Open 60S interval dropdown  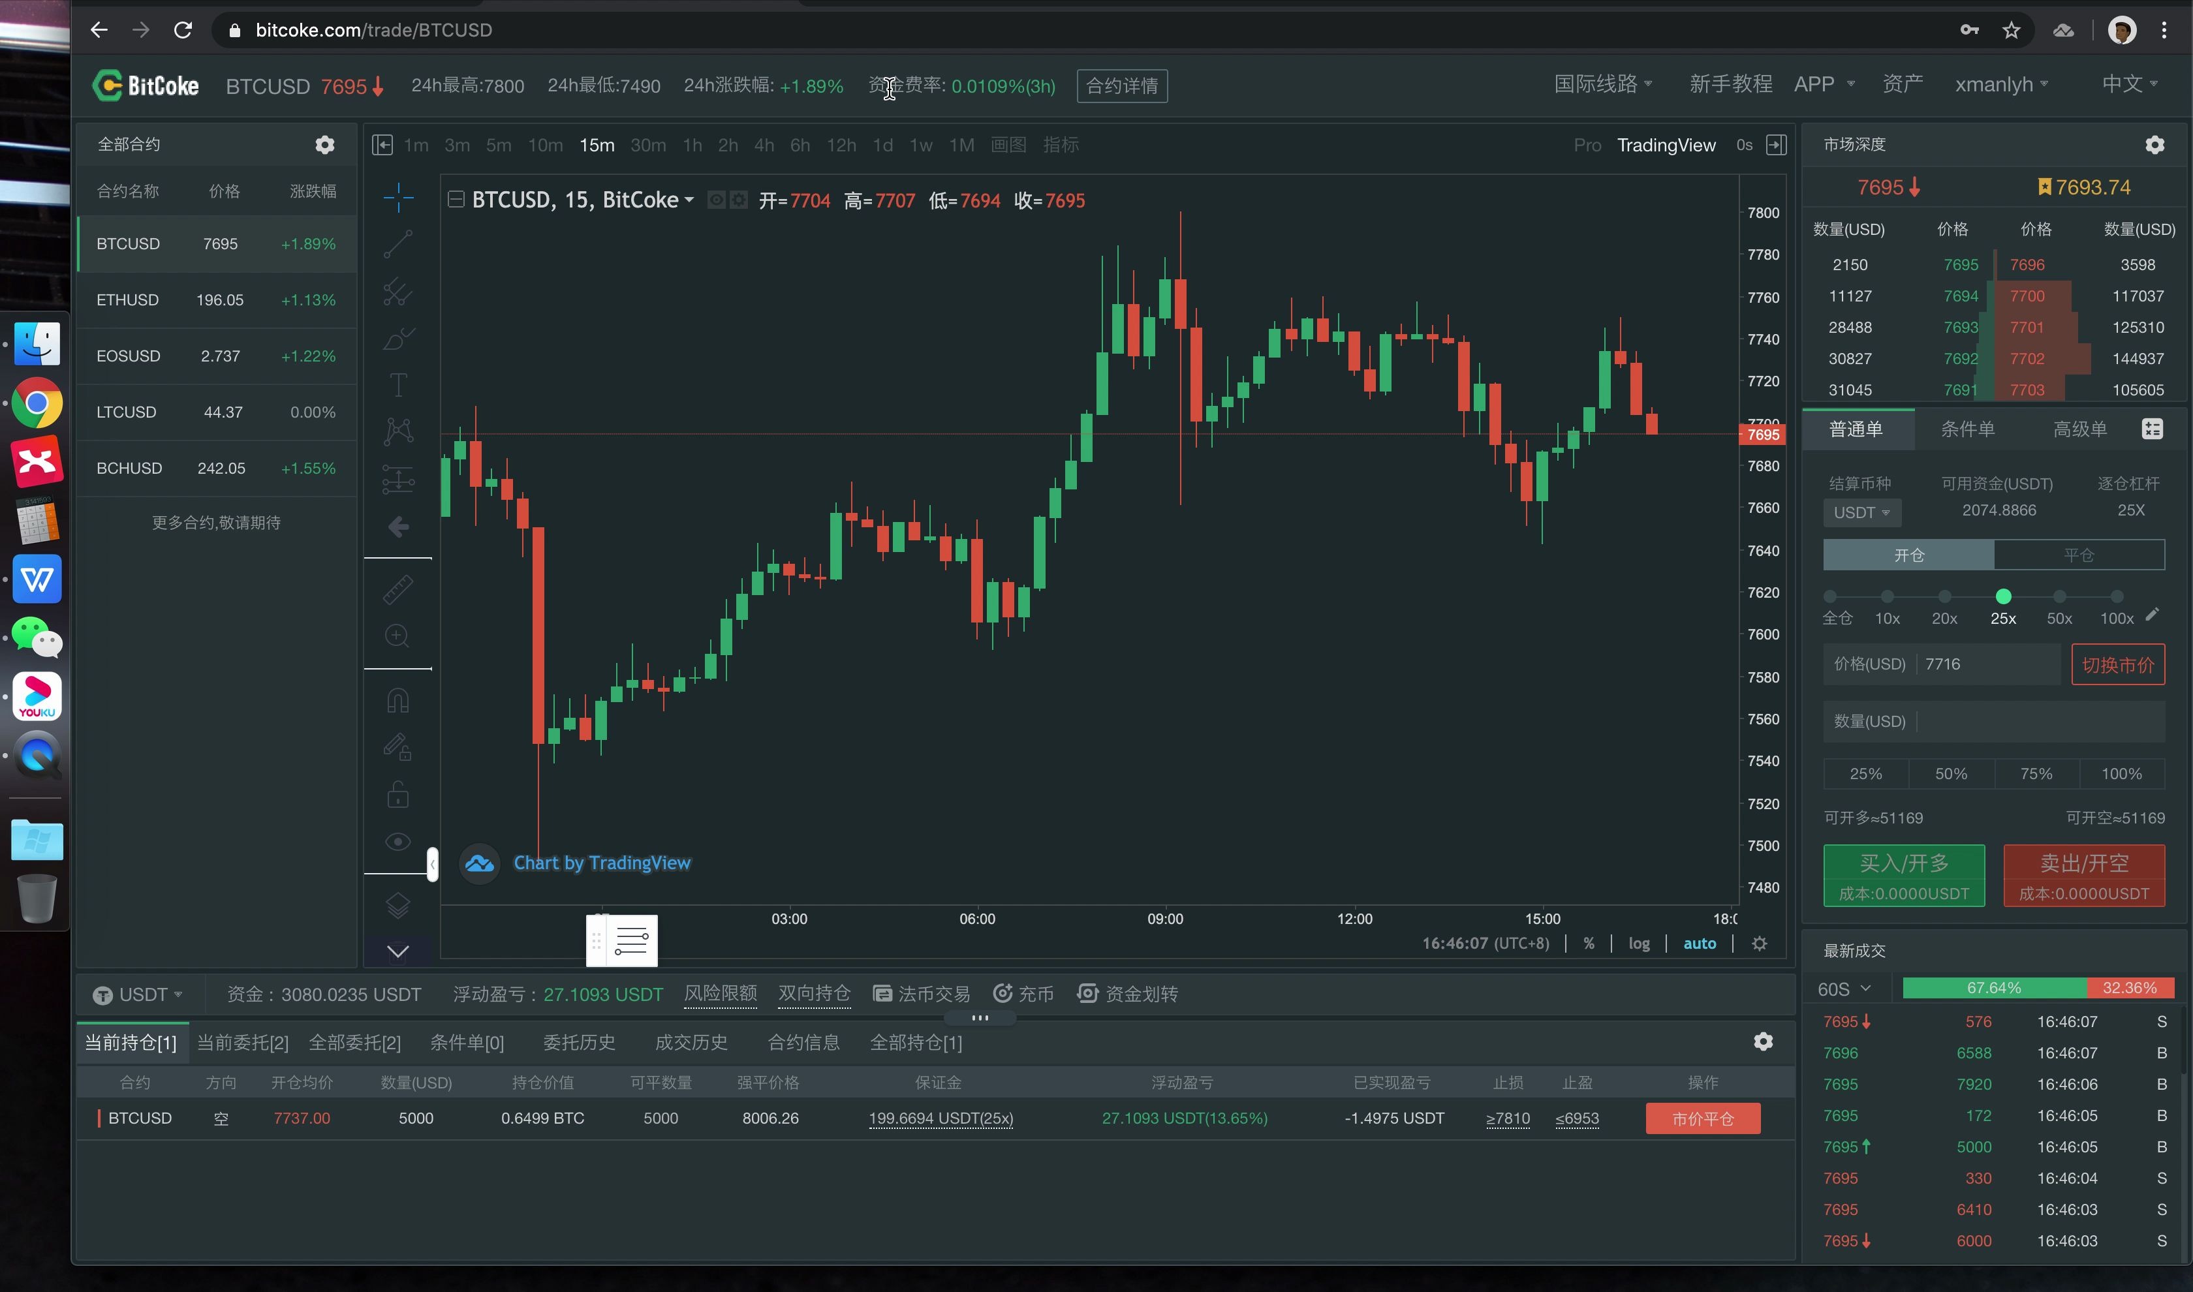1843,989
